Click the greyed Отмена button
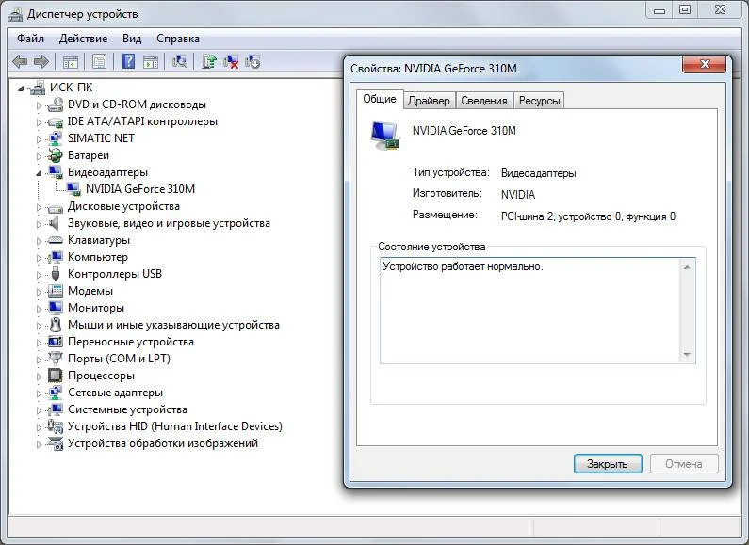The image size is (749, 545). pos(684,464)
